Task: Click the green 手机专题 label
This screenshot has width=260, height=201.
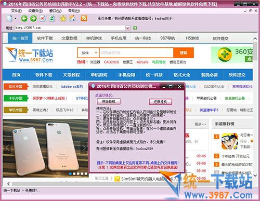Action: [16, 98]
